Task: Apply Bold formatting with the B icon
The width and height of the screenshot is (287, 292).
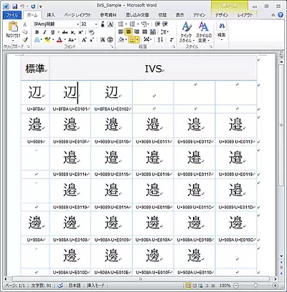Action: [37, 32]
